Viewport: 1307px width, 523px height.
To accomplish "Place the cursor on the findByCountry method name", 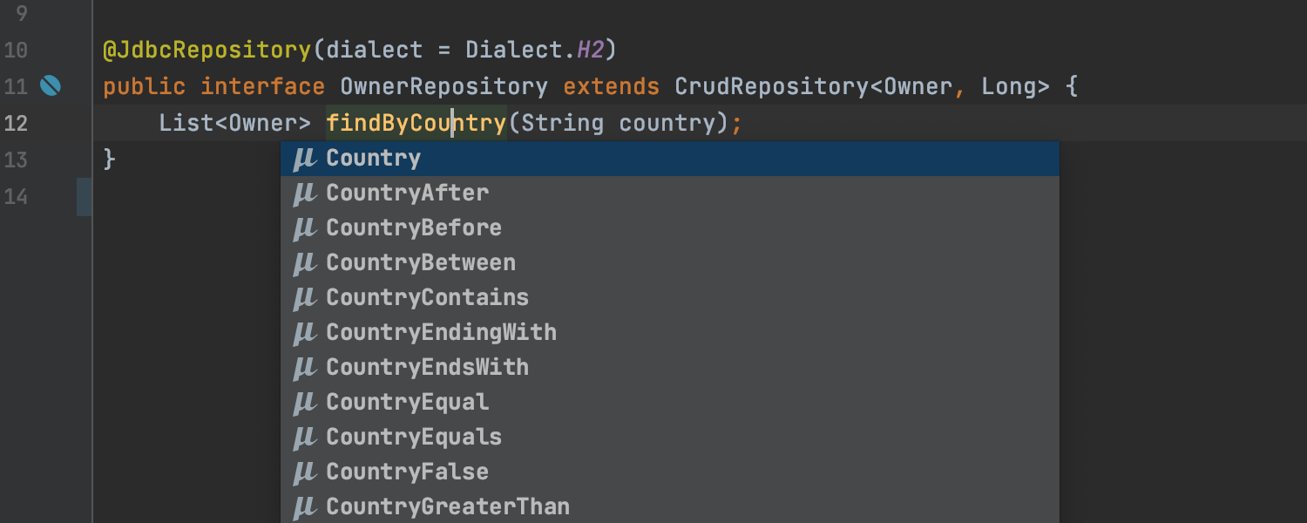I will (416, 123).
